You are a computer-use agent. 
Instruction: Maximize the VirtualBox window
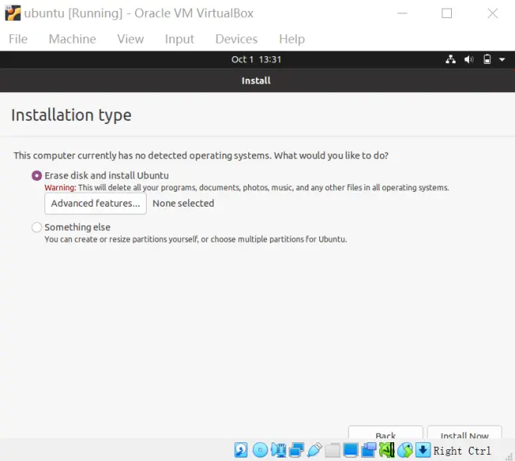(446, 13)
